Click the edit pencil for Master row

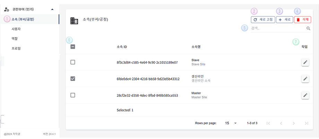coord(305,95)
